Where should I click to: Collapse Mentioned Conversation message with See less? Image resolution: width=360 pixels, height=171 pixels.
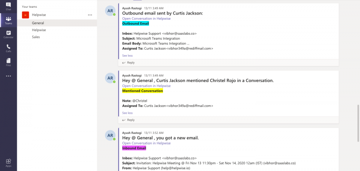coord(127,113)
